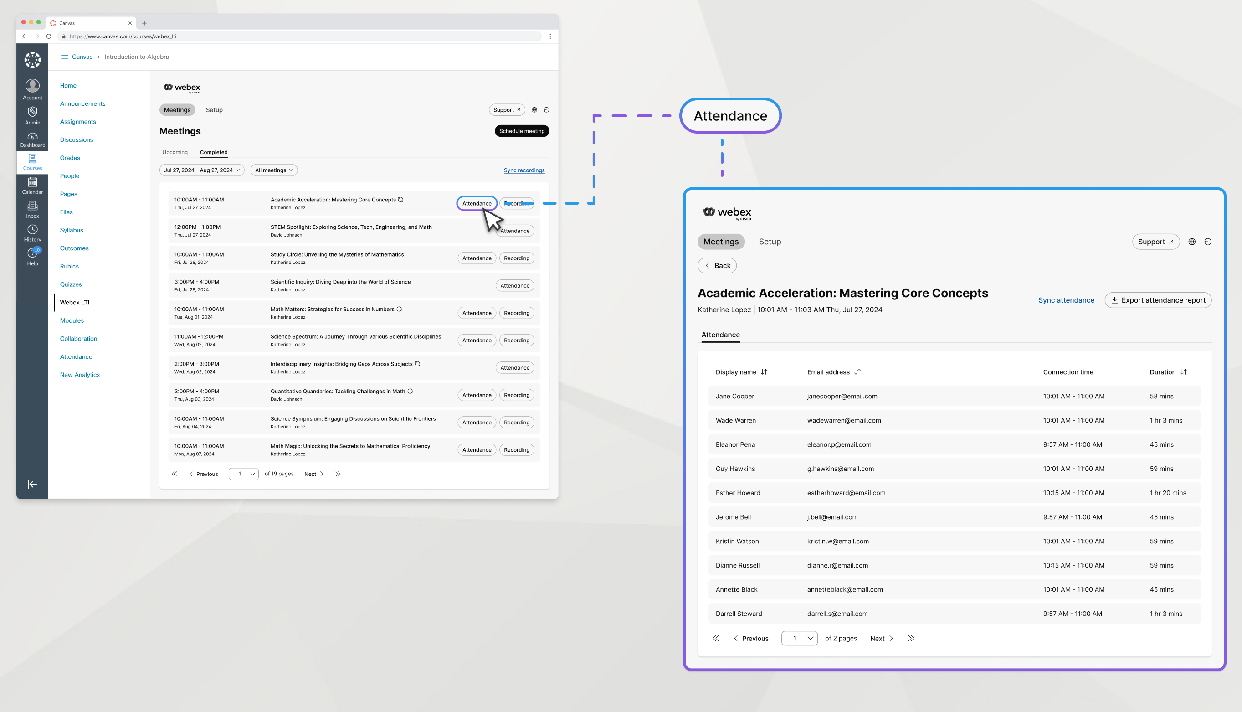Click the Next page arrow in attendance panel
Image resolution: width=1242 pixels, height=712 pixels.
(x=892, y=638)
